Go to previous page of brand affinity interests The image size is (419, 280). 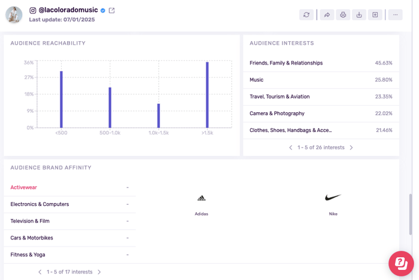(x=40, y=272)
